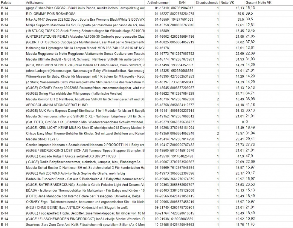Select quantity 2 in Medela Komfort BH row
293x228 pixels.
pyautogui.click(x=218, y=99)
